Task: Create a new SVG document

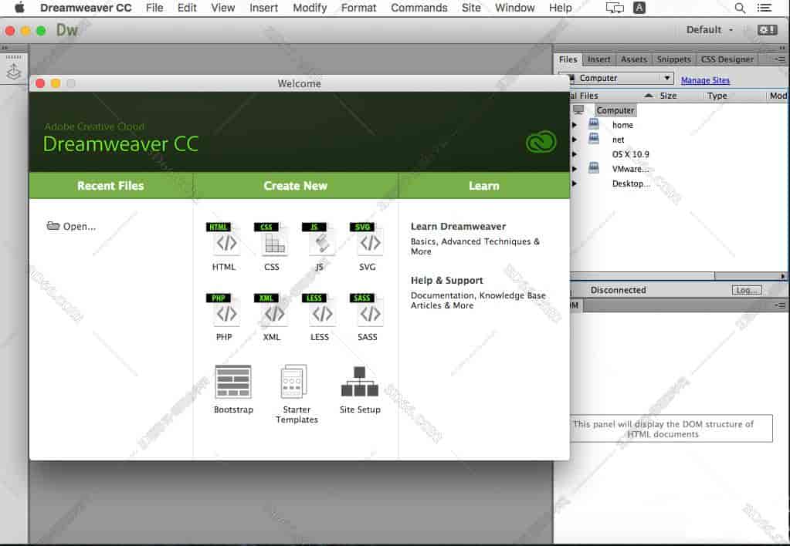Action: coord(368,241)
